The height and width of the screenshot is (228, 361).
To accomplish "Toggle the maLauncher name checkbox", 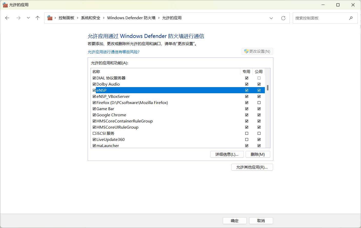I will 94,146.
